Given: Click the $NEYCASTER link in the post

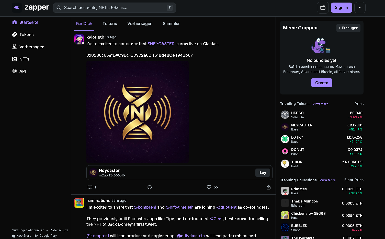Looking at the screenshot, I should 161,44.
